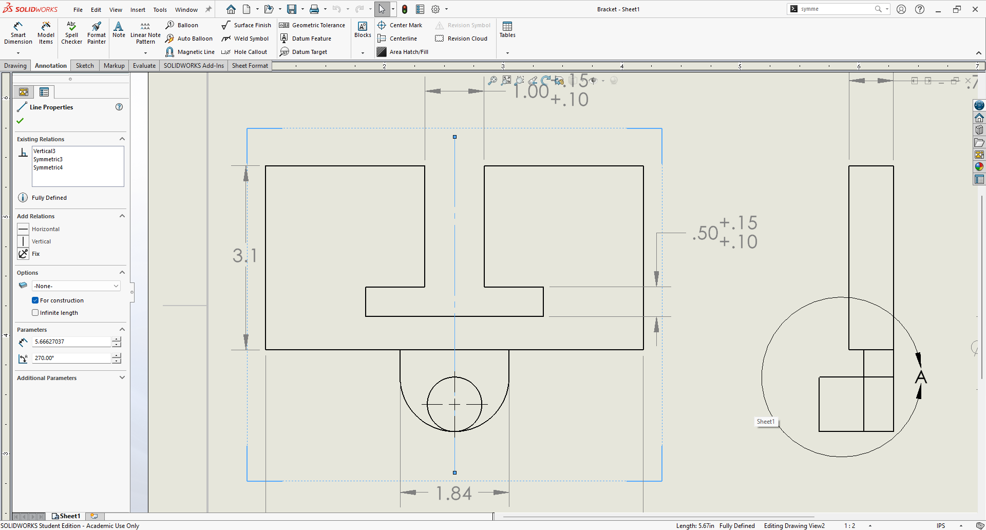This screenshot has width=986, height=530.
Task: Accept Line Properties with green checkmark
Action: coord(20,121)
